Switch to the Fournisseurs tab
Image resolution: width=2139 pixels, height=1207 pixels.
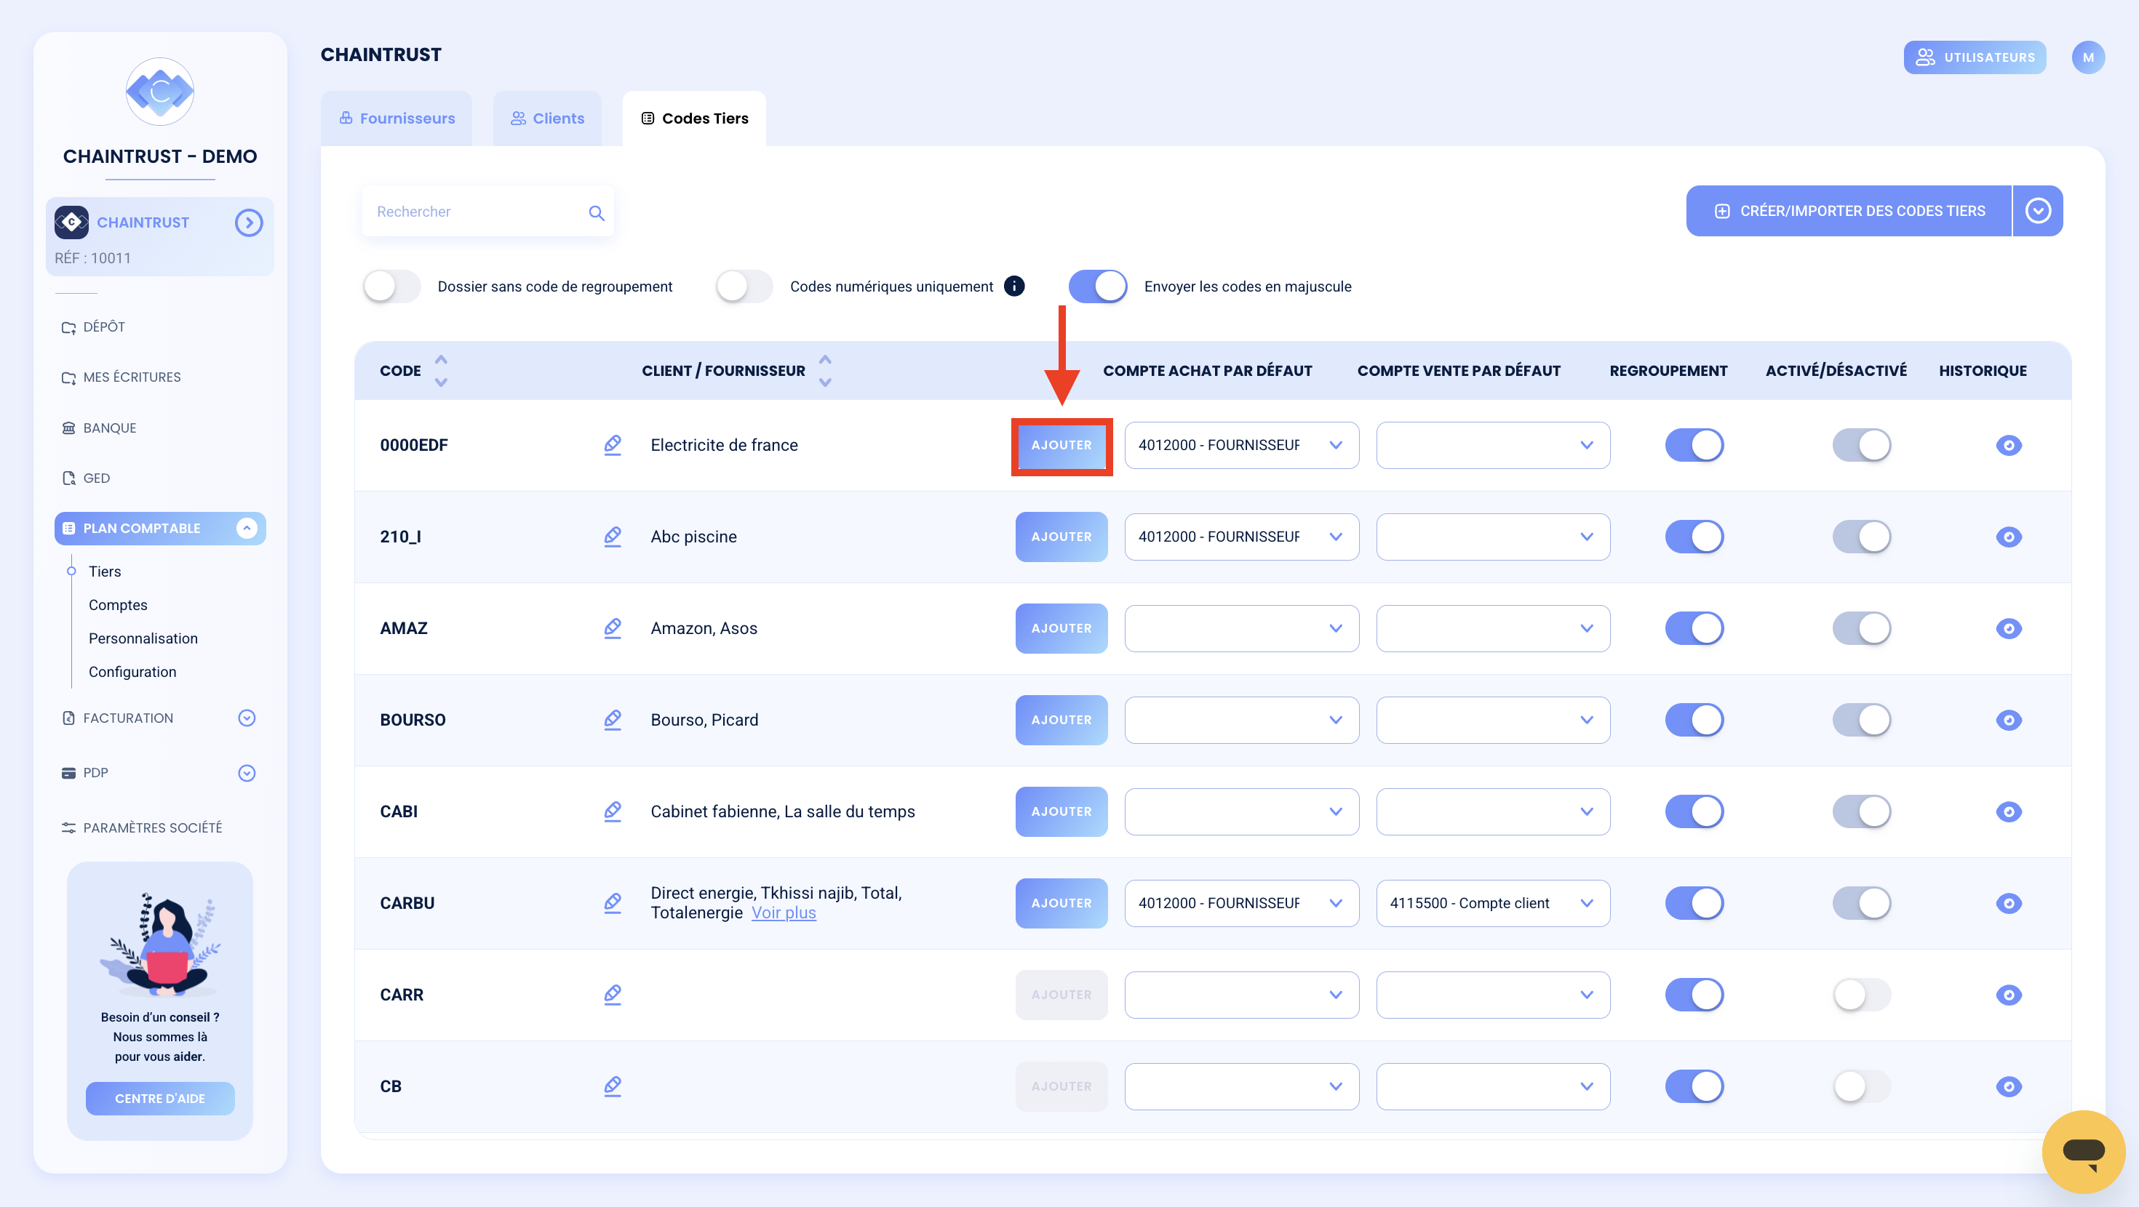(x=397, y=119)
